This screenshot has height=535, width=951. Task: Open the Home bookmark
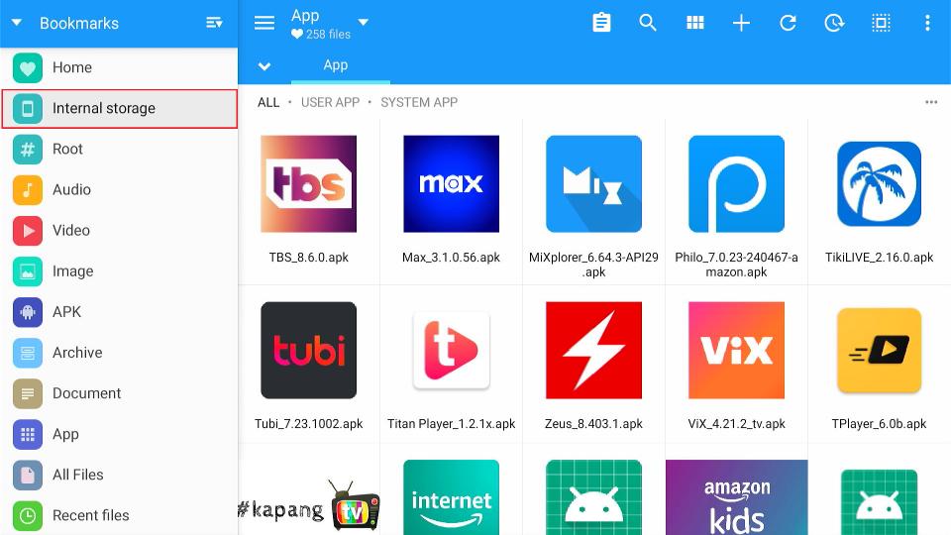coord(119,67)
